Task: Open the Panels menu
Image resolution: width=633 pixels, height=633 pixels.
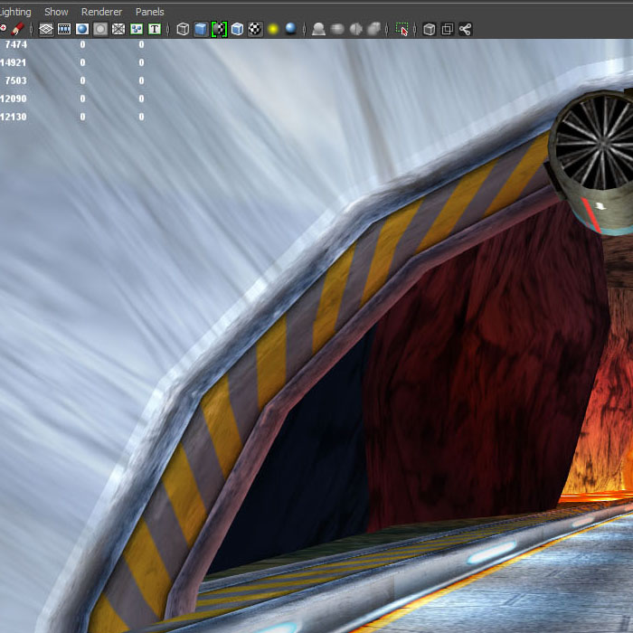Action: click(x=150, y=12)
